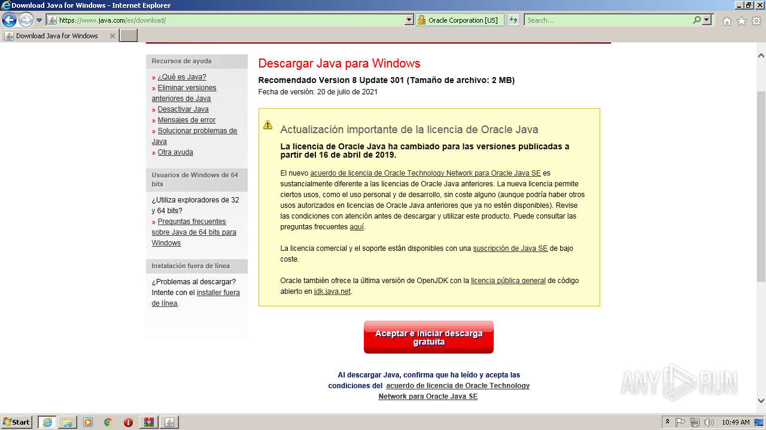Open the suscripción de Java SE link
This screenshot has height=430, width=766.
tap(510, 248)
